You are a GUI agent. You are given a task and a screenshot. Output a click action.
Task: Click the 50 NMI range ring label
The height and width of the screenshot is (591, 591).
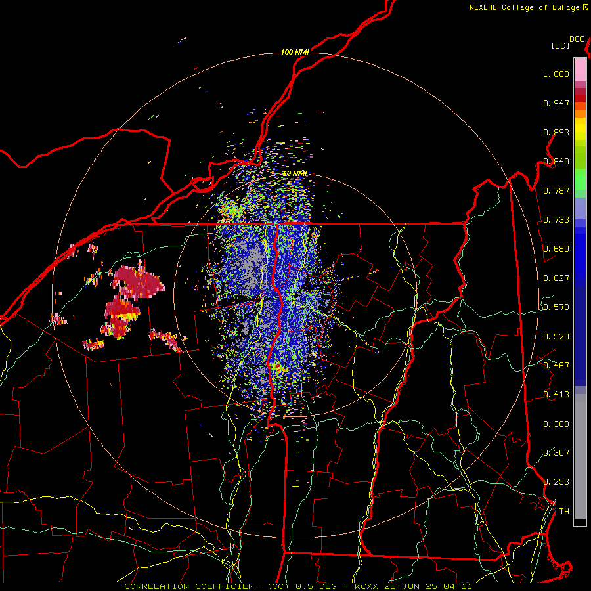point(295,173)
